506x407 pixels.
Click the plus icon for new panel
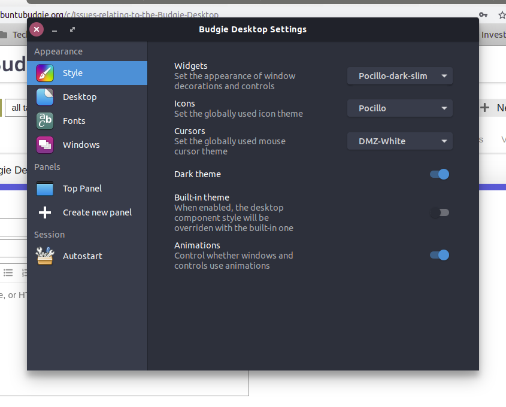(x=45, y=212)
